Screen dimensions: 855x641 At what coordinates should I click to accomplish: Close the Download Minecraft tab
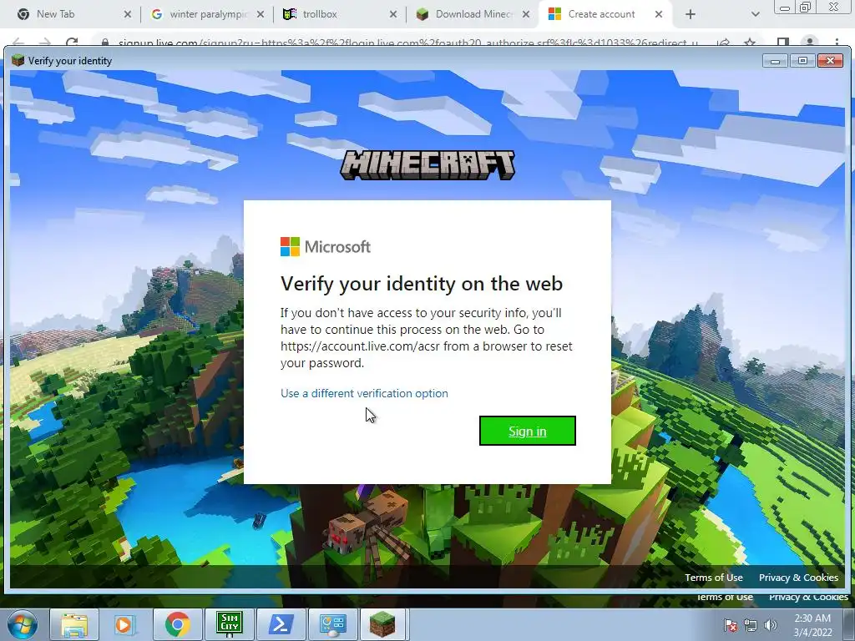tap(526, 14)
